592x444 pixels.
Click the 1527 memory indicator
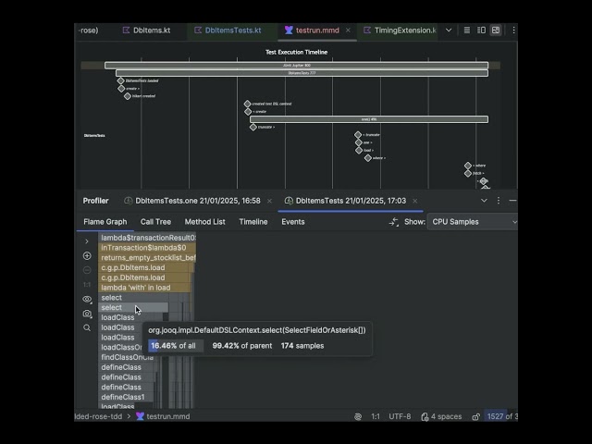coord(501,416)
